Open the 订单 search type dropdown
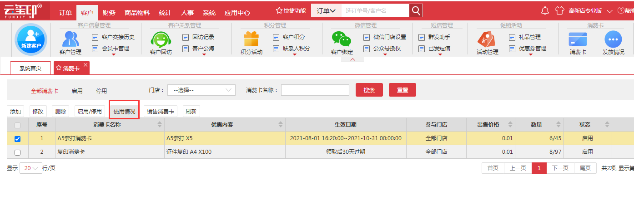 pyautogui.click(x=326, y=10)
